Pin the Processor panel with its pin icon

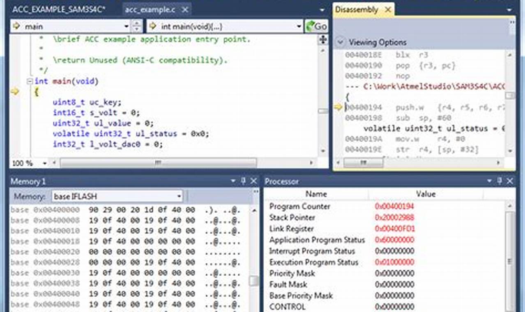pos(500,181)
